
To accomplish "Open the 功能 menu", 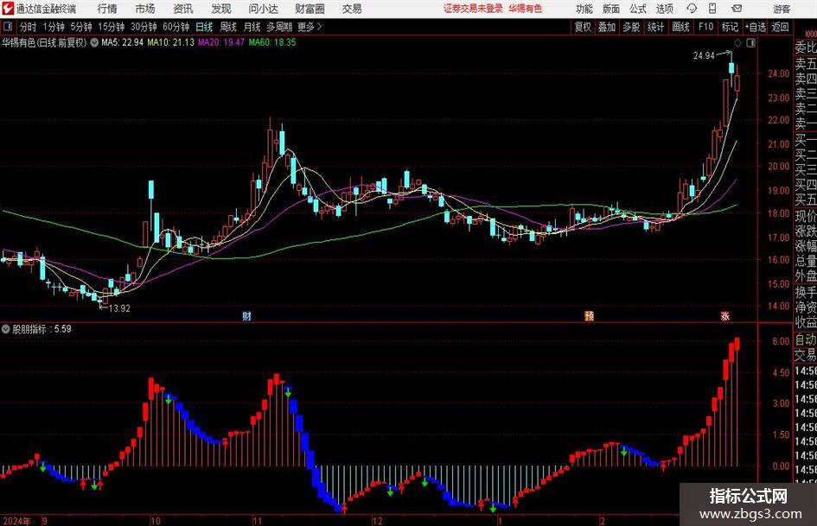I will 584,9.
